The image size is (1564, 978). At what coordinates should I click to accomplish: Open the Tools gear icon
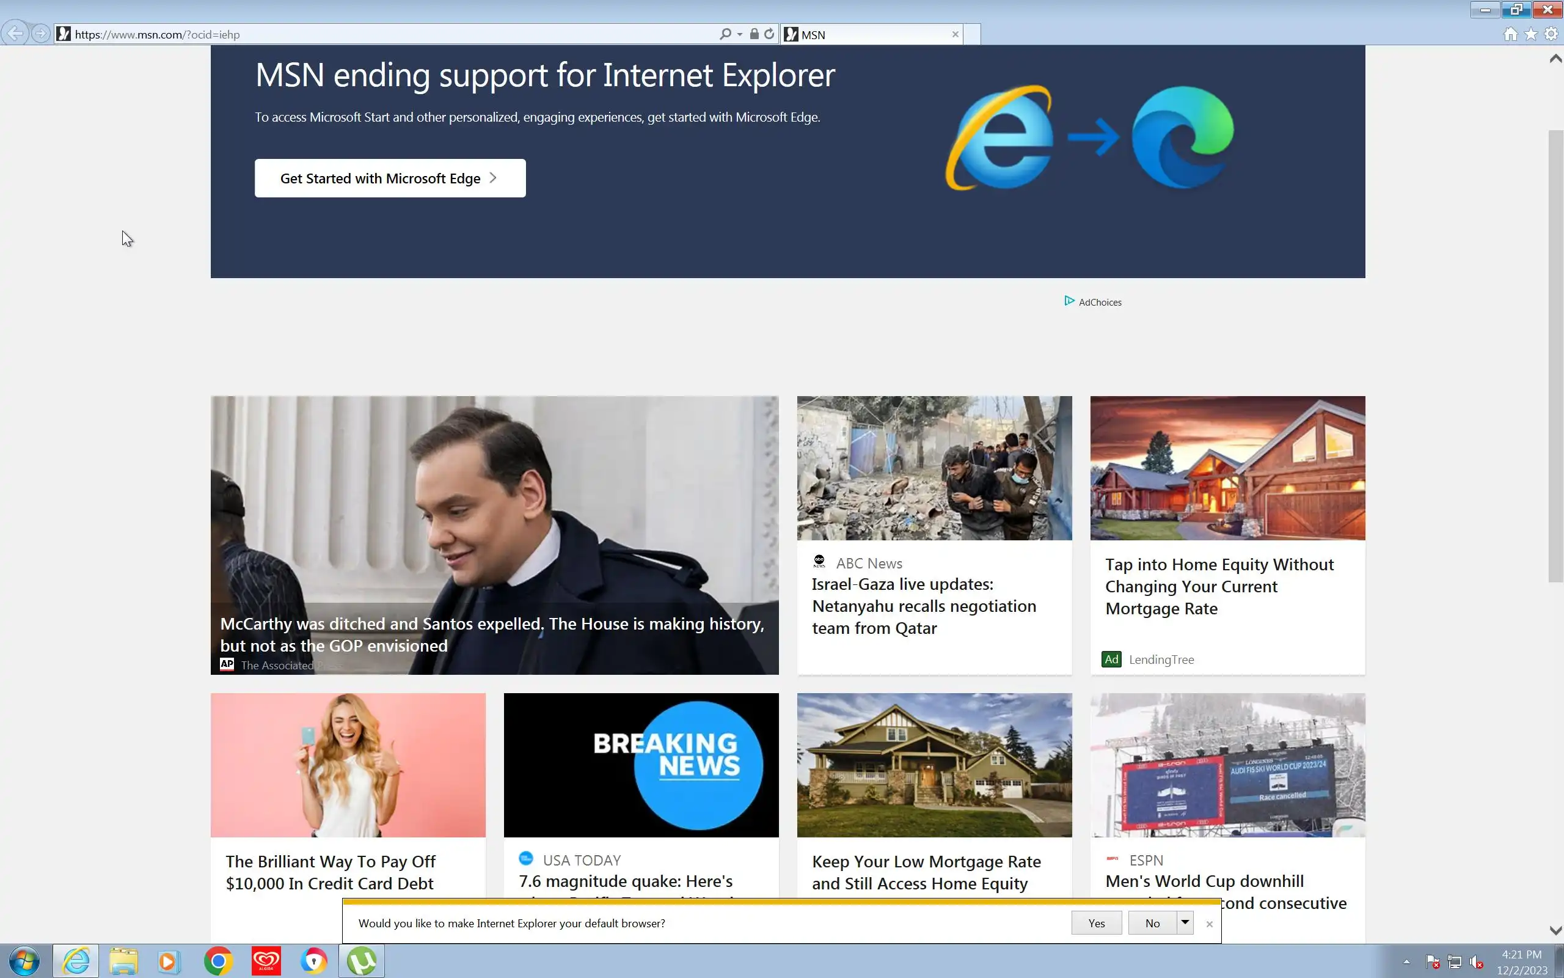coord(1551,34)
